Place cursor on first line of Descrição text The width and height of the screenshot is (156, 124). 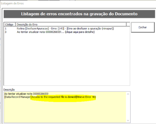click(26, 94)
